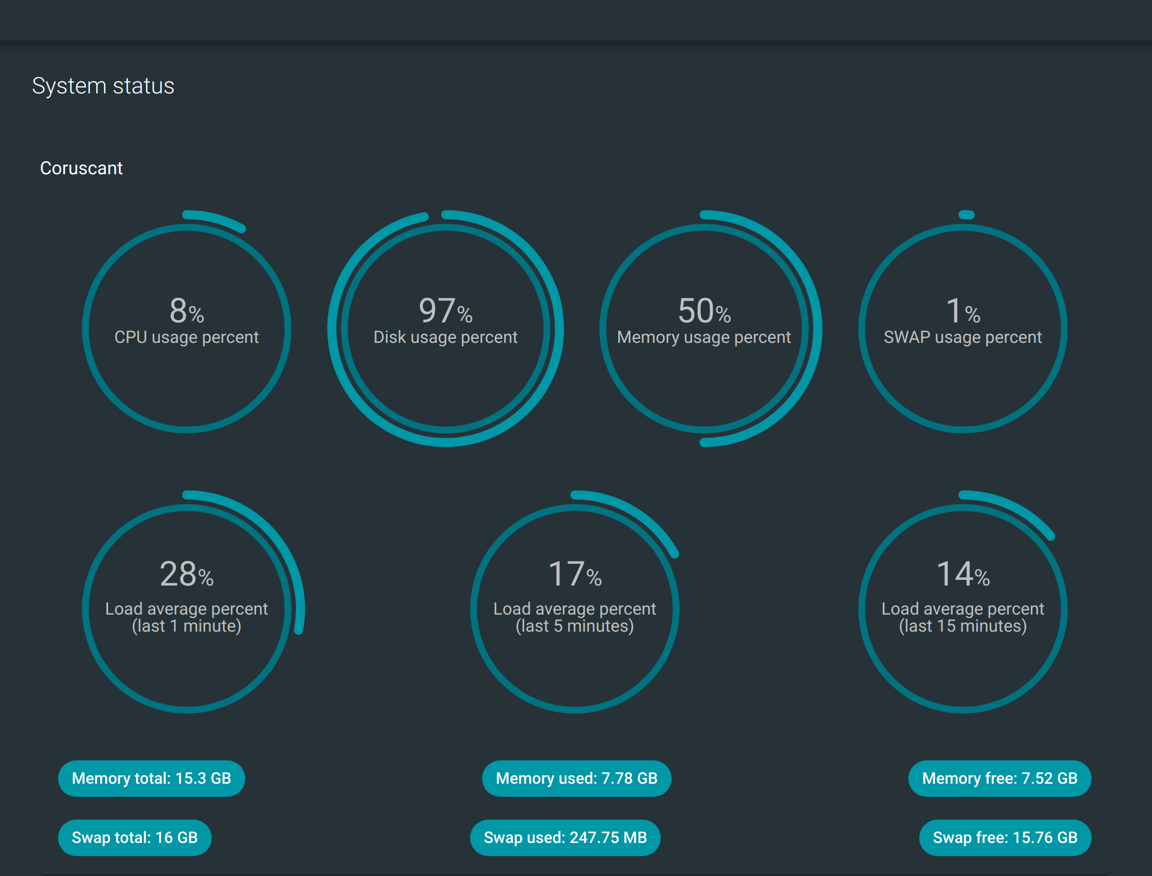Select the Memory used 7.78 GB badge
The width and height of the screenshot is (1152, 876).
[x=576, y=779]
